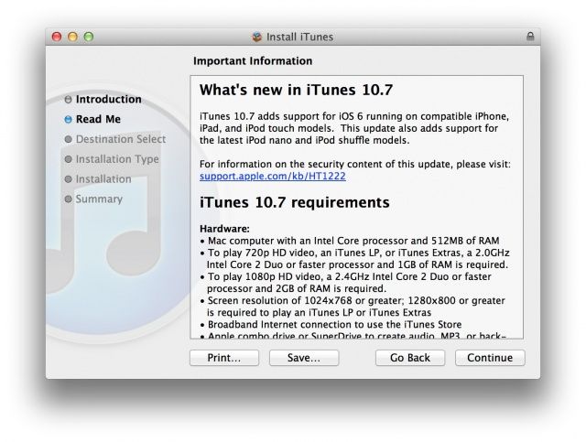
Task: Click the installer package icon in title
Action: click(256, 37)
